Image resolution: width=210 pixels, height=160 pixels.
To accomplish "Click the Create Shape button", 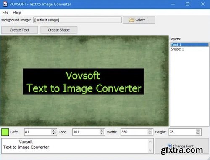I will 59,30.
